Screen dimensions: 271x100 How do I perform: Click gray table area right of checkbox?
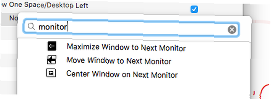click(x=220, y=9)
